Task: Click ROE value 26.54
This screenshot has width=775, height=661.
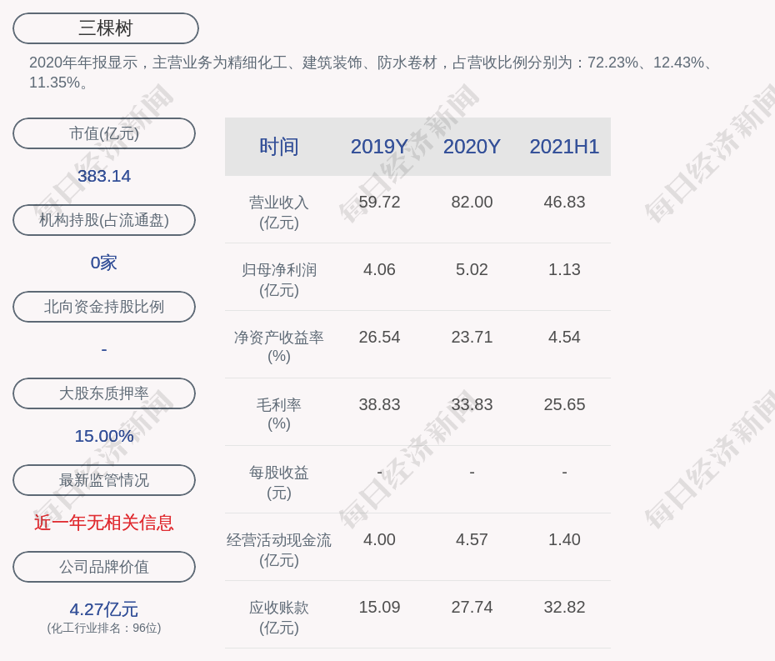Action: 380,338
